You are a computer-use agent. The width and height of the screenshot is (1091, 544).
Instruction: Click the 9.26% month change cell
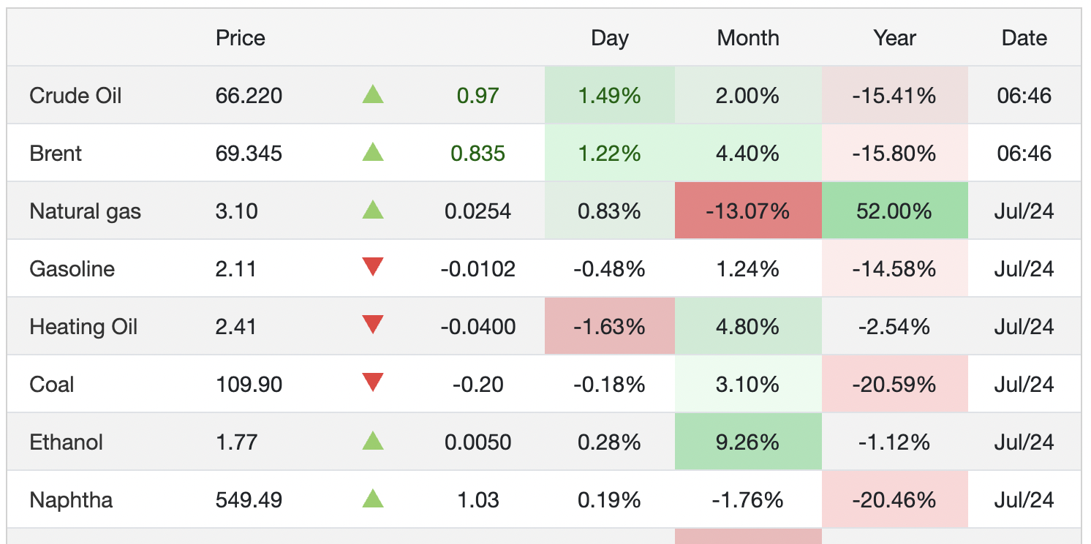click(748, 442)
